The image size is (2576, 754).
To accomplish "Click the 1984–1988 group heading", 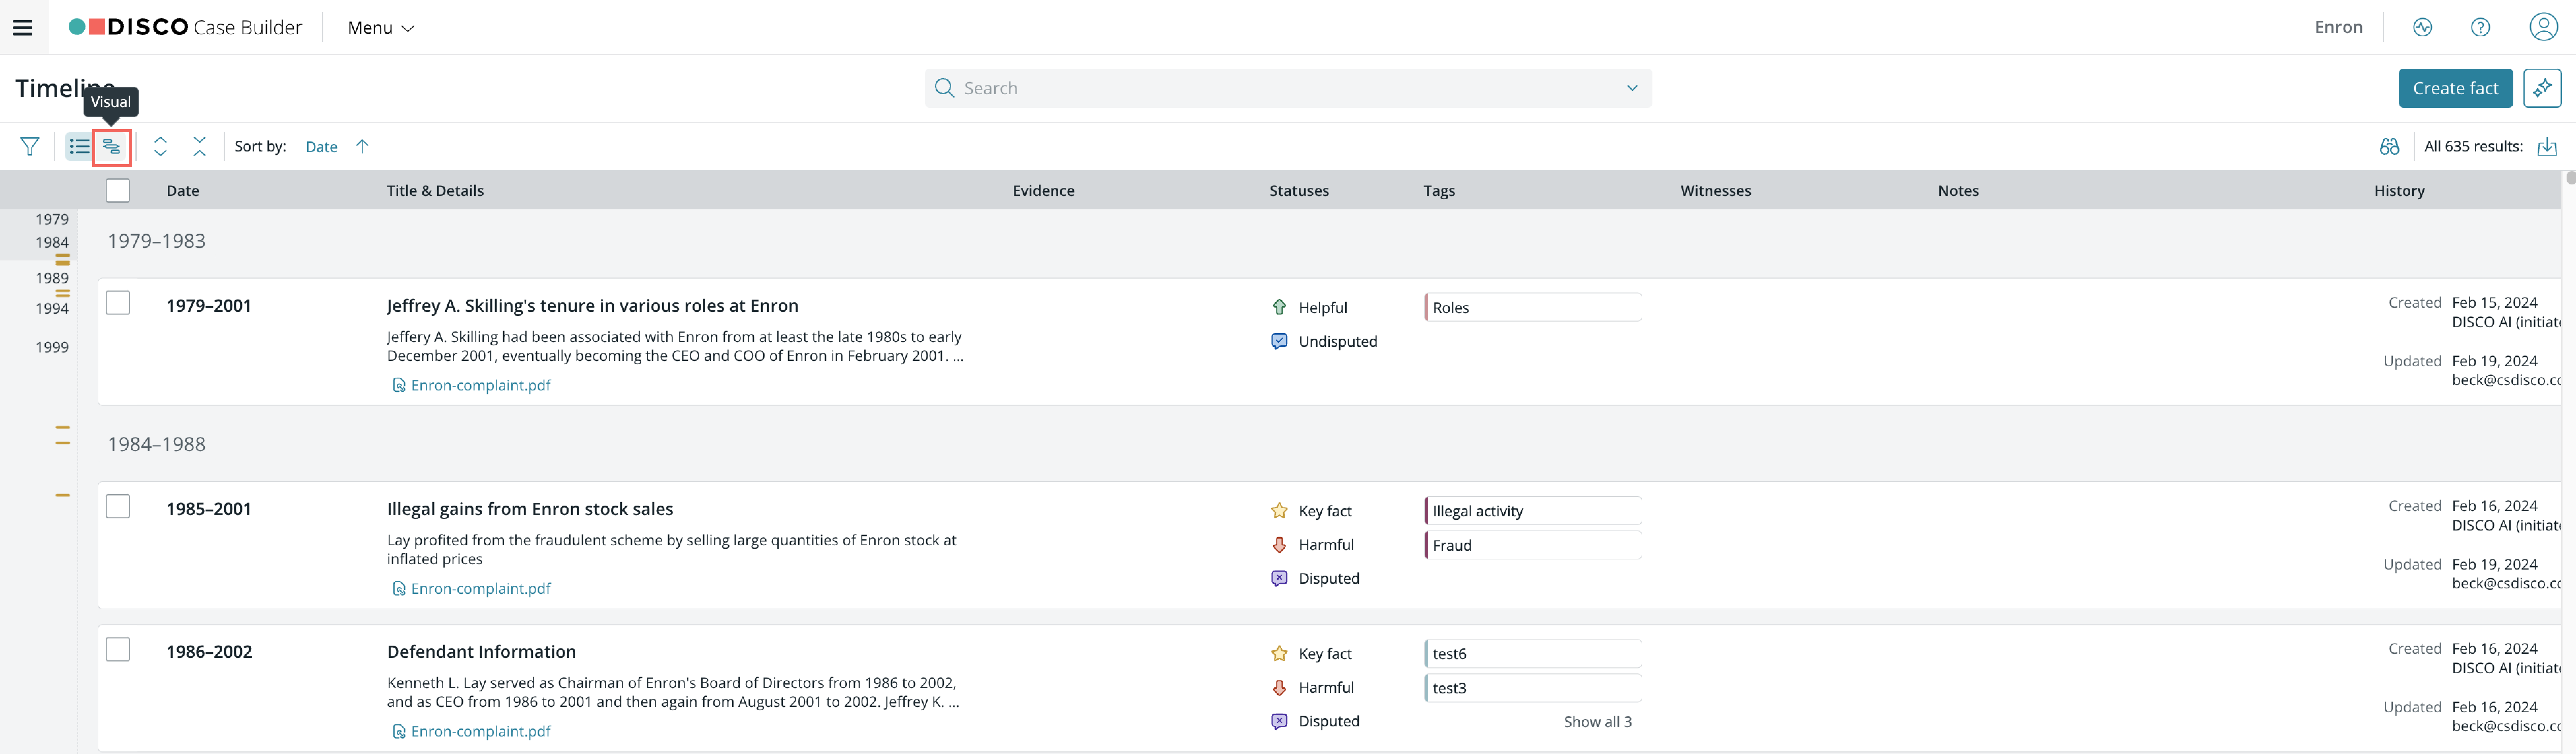I will pyautogui.click(x=156, y=444).
